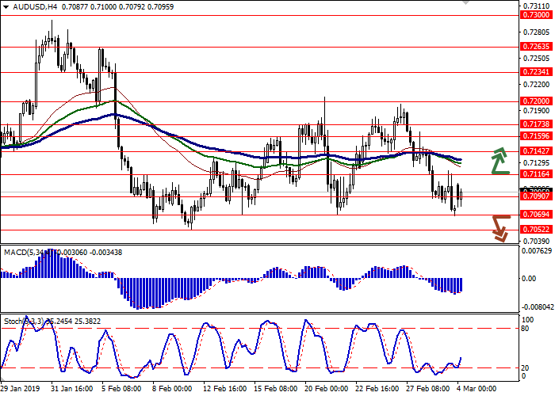Click the 0.71738 price level tag
555x396 pixels.
[x=536, y=124]
